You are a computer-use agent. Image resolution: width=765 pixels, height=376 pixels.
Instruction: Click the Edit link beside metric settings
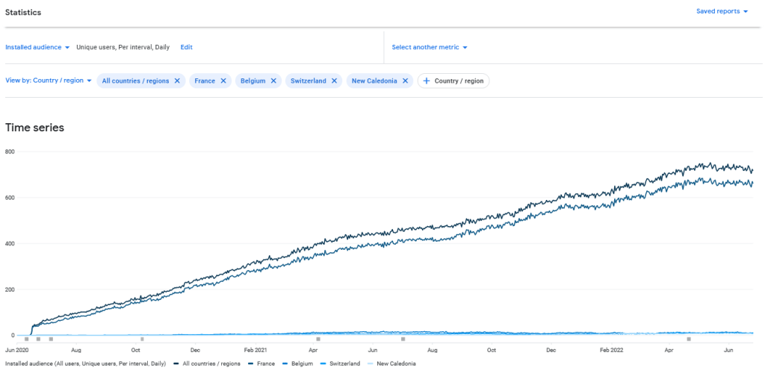(x=186, y=47)
